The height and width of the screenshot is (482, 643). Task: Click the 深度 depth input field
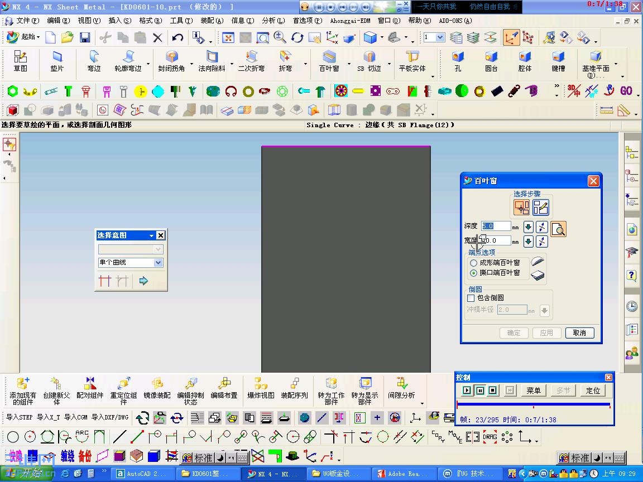[x=496, y=226]
